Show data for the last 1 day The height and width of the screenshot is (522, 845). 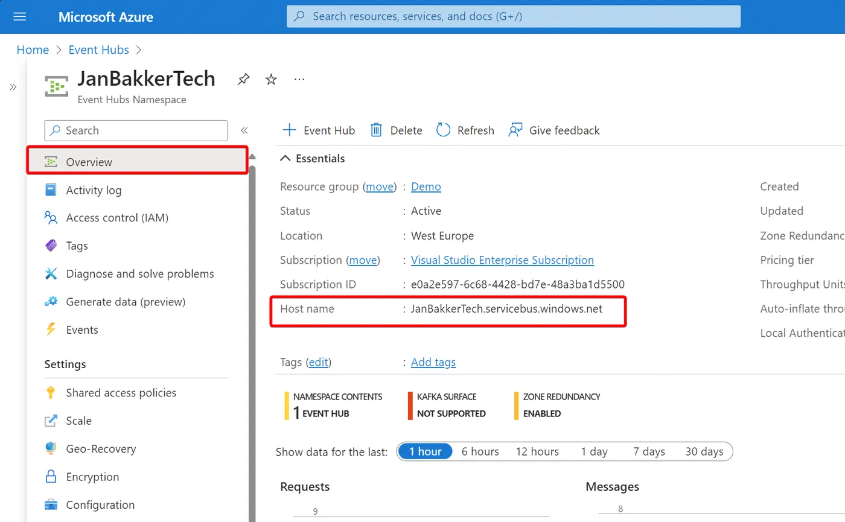[x=595, y=451]
